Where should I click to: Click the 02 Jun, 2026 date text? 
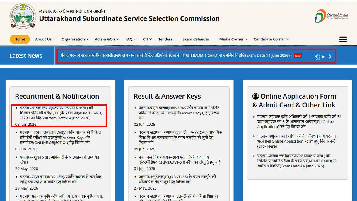click(x=144, y=125)
